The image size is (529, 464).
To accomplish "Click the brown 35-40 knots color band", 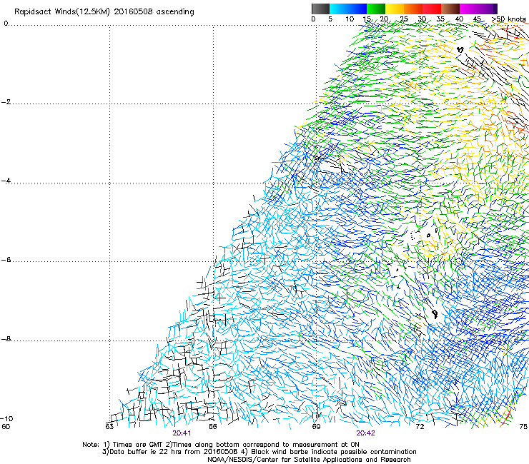I will pyautogui.click(x=450, y=9).
